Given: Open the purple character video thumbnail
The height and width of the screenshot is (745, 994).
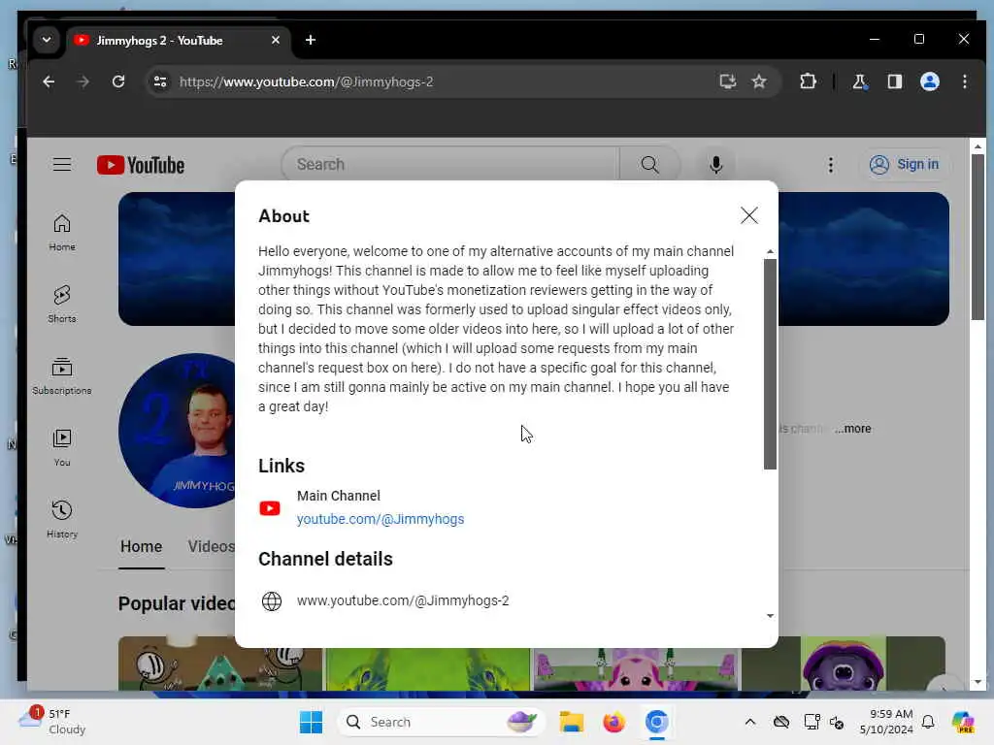Looking at the screenshot, I should [844, 665].
